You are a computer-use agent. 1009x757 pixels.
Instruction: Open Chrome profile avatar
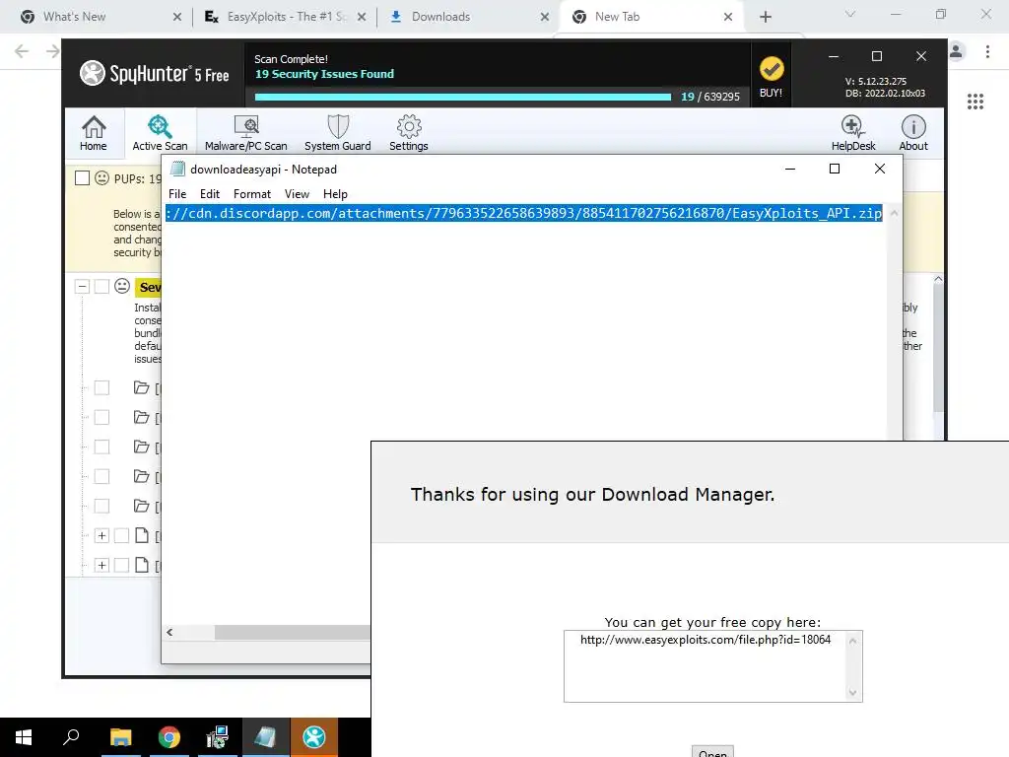[956, 51]
